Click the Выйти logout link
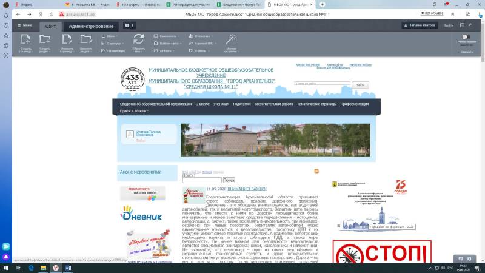Screen dimensions: 485x273 click(448, 25)
